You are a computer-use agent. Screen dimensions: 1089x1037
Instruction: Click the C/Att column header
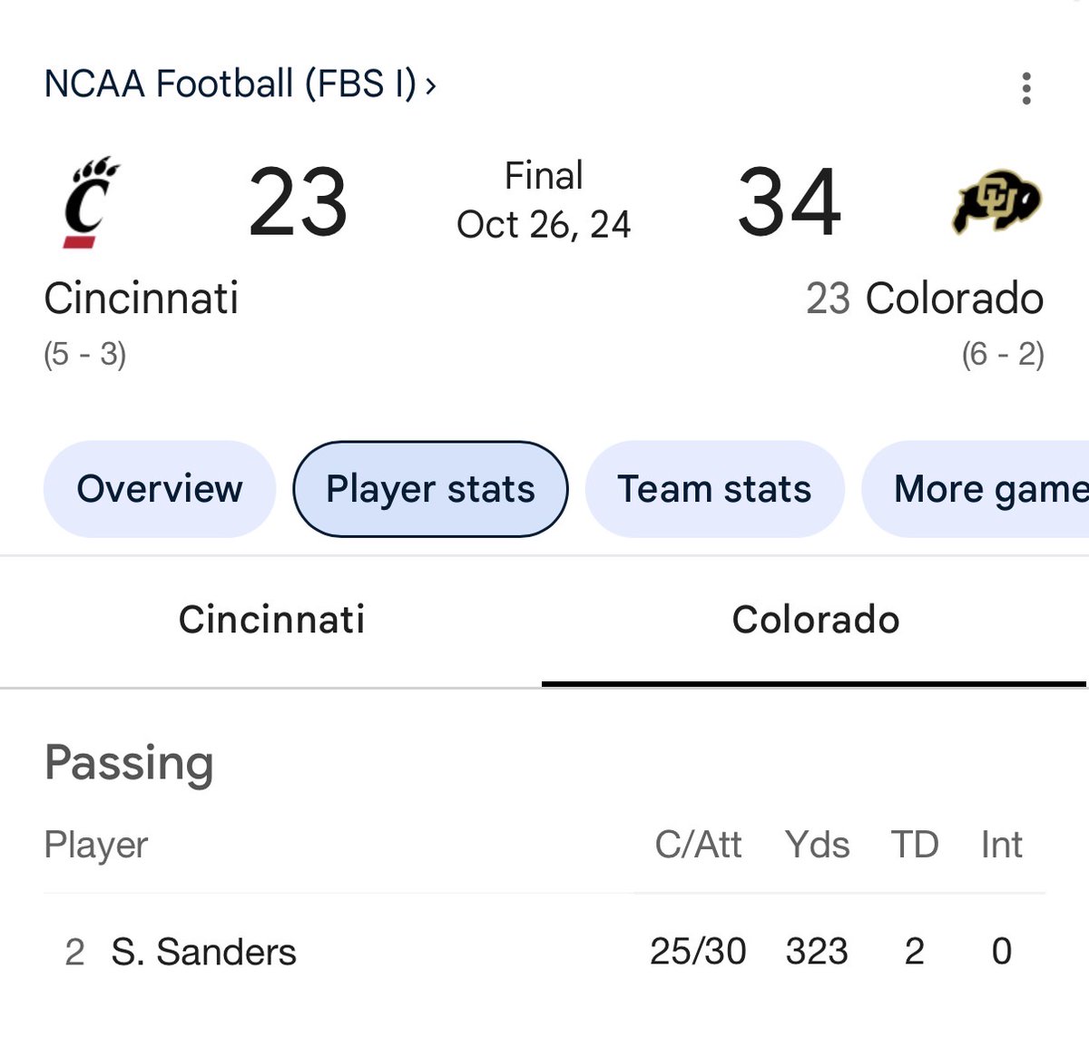click(698, 845)
